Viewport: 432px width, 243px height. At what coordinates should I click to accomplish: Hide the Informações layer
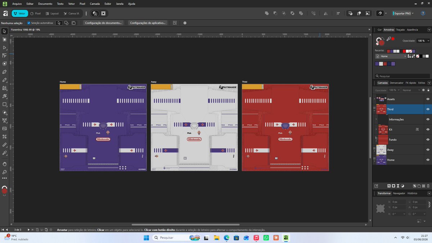tap(428, 119)
